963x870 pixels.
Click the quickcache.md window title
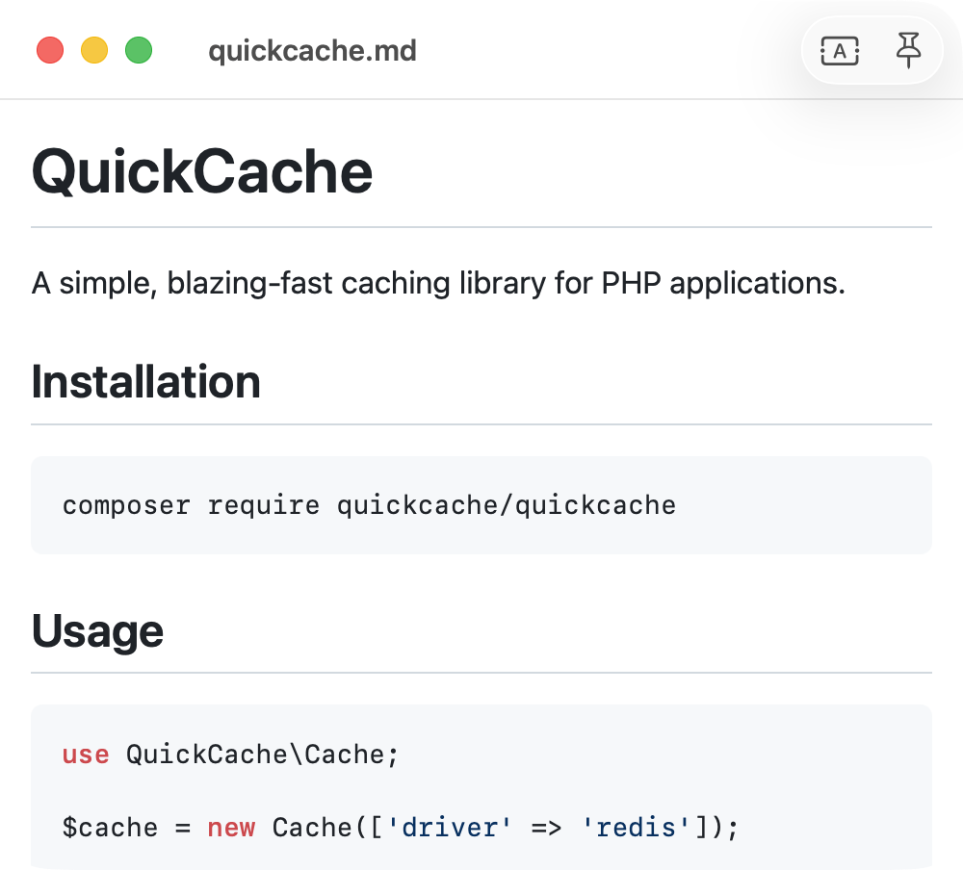312,50
